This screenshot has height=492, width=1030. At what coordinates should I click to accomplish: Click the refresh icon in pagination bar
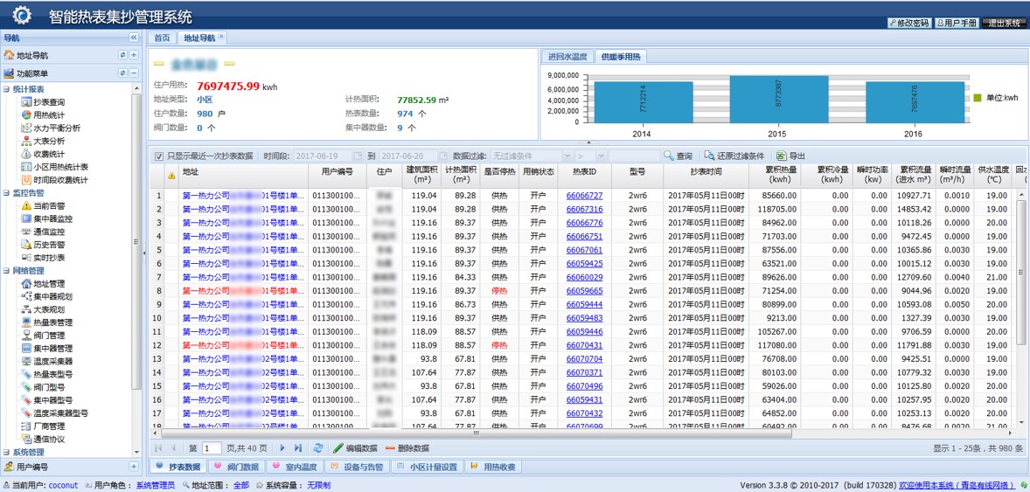pos(318,448)
